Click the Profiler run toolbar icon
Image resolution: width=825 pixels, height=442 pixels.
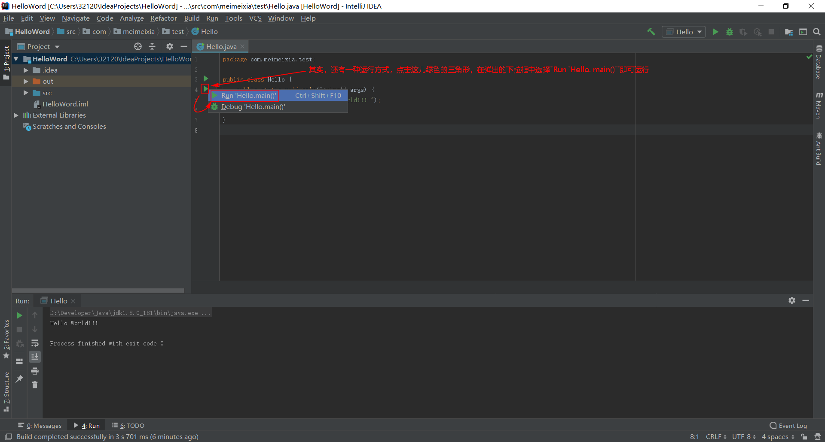click(758, 32)
